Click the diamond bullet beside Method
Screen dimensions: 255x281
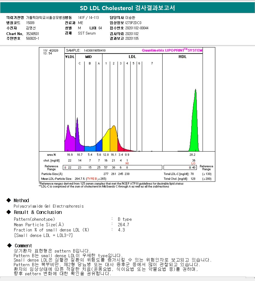[8, 200]
